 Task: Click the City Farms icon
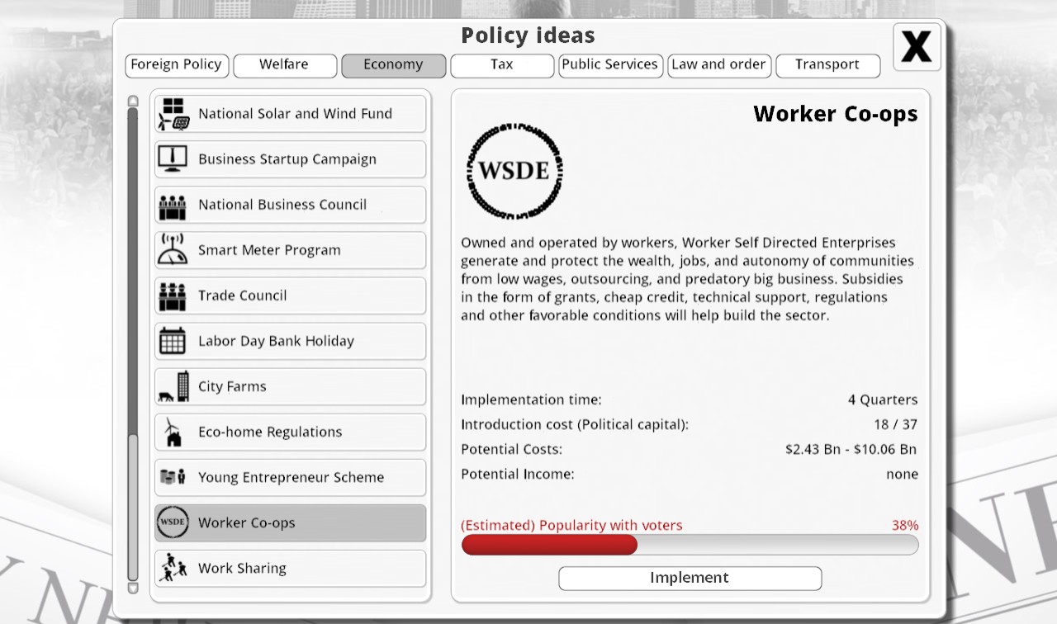coord(173,386)
